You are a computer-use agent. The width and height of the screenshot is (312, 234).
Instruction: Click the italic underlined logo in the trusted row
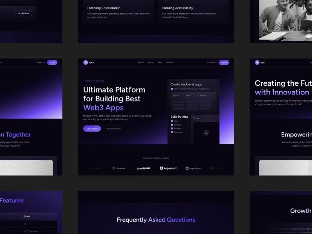(144, 168)
